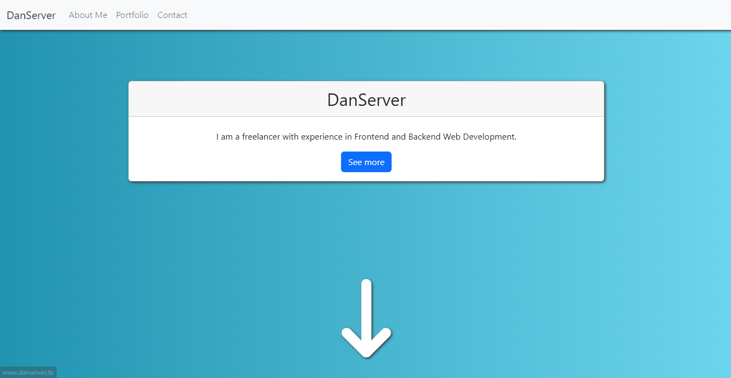731x378 pixels.
Task: Click the freelancer description text
Action: pyautogui.click(x=366, y=137)
